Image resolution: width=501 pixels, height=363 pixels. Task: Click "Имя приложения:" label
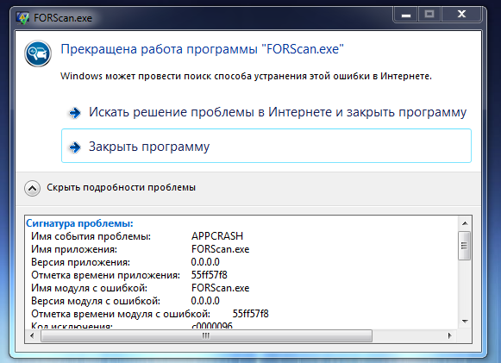[74, 249]
